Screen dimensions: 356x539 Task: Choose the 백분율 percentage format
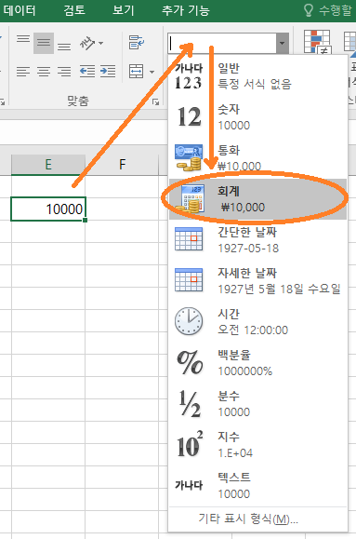[257, 362]
